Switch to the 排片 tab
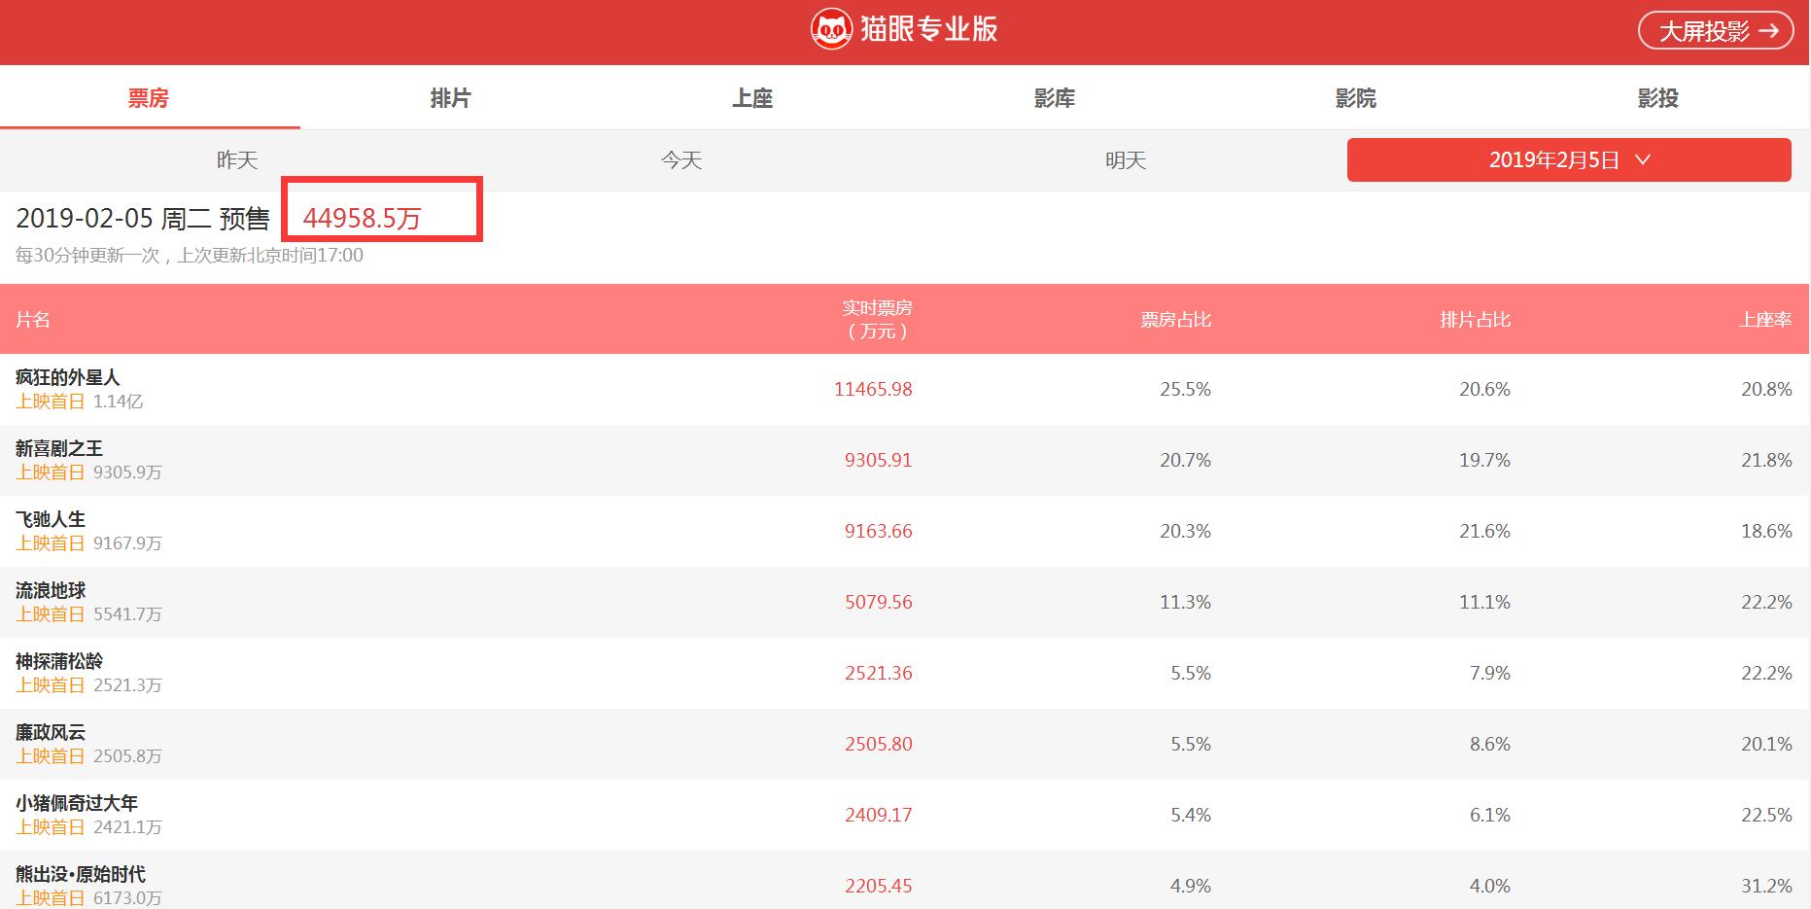Image resolution: width=1811 pixels, height=909 pixels. point(450,98)
